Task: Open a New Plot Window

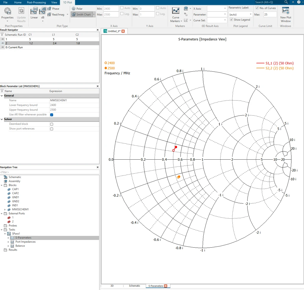Action: tap(286, 15)
